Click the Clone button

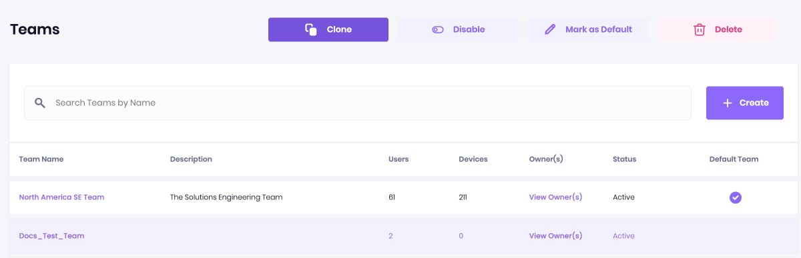pyautogui.click(x=328, y=29)
